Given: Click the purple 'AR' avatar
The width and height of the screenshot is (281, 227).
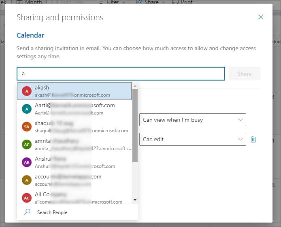Looking at the screenshot, I should point(27,162).
